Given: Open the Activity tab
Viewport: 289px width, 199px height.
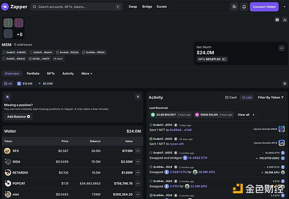Looking at the screenshot, I should 68,74.
